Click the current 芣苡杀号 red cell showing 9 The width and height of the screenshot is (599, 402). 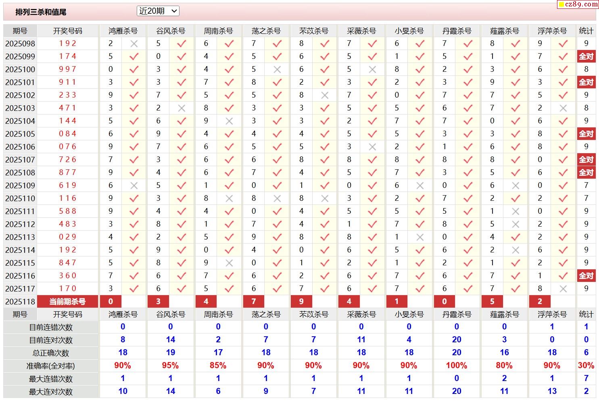click(x=301, y=302)
